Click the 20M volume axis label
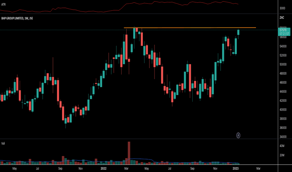292x172 pixels. click(x=282, y=155)
